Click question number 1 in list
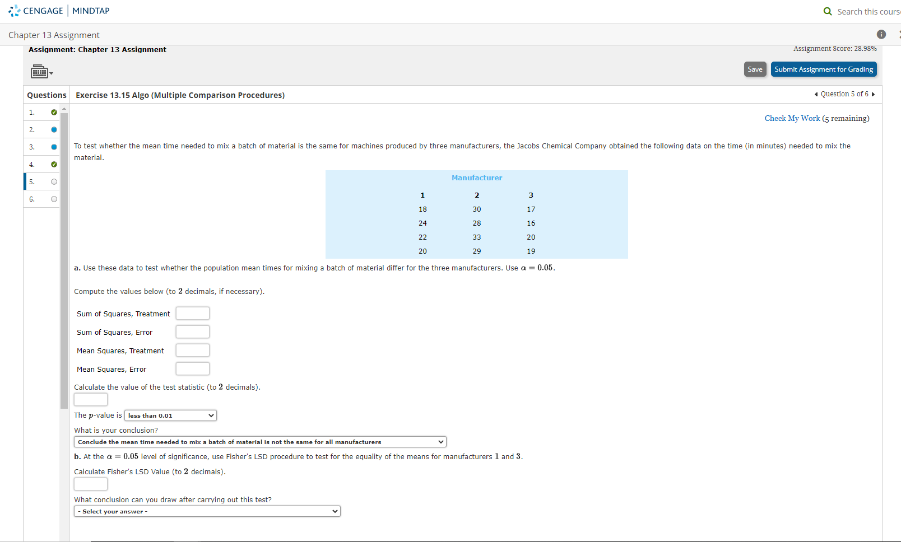 tap(32, 113)
